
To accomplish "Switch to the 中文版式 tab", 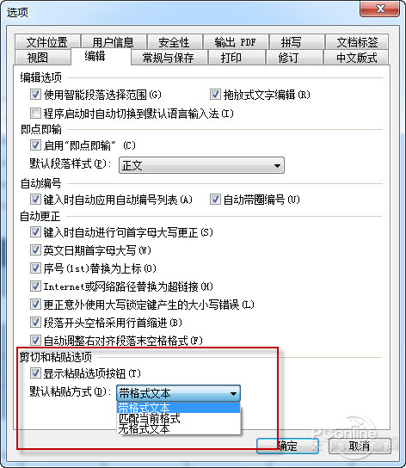I will click(356, 58).
